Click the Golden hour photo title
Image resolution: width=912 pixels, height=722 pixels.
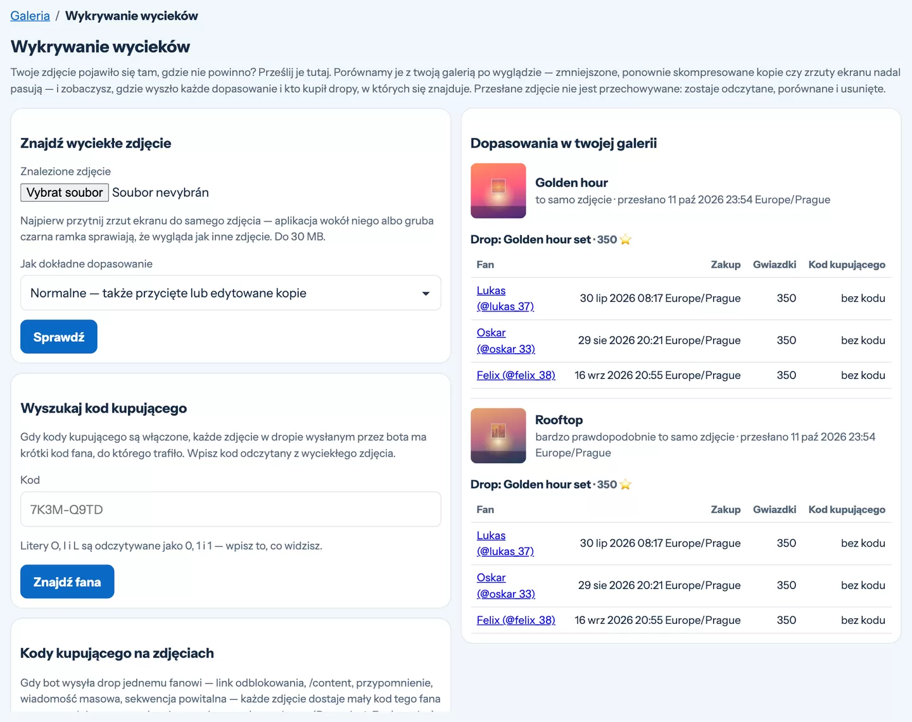click(x=571, y=183)
